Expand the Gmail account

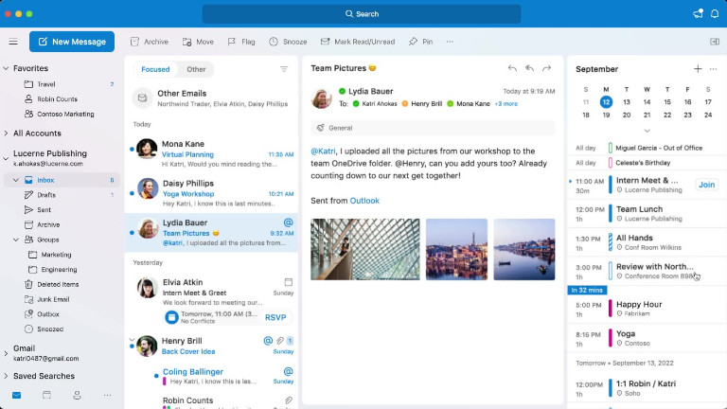(x=6, y=353)
